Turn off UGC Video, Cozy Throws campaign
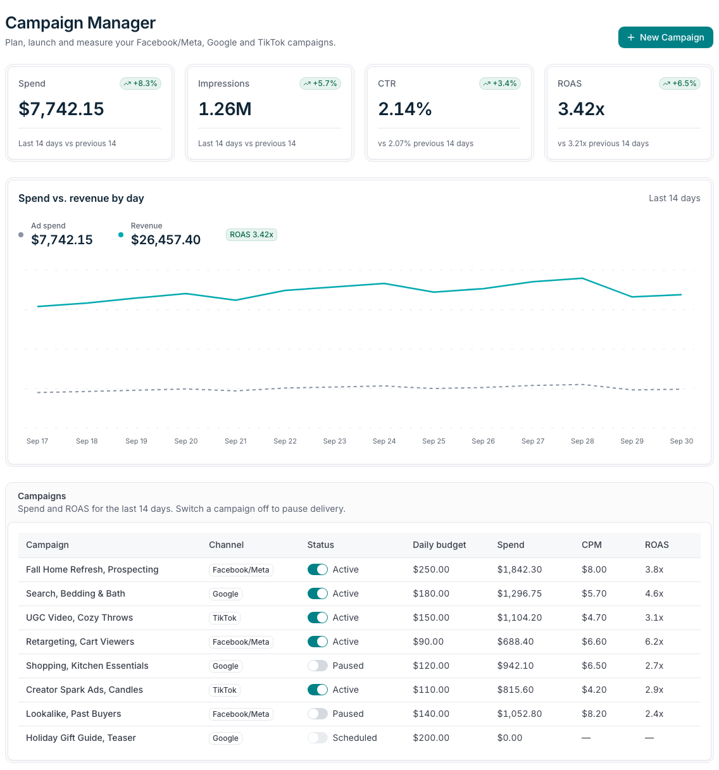Viewport: 719px width, 770px height. click(318, 618)
